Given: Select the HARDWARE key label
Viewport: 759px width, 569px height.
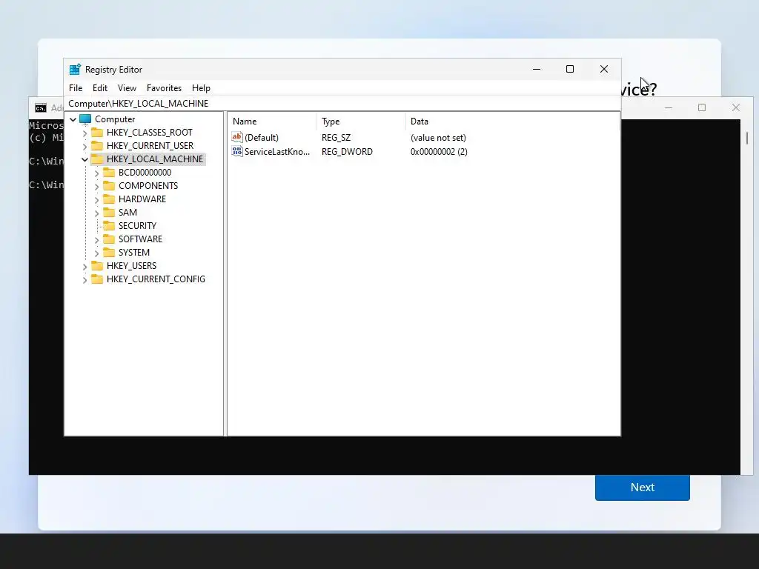Looking at the screenshot, I should 142,199.
